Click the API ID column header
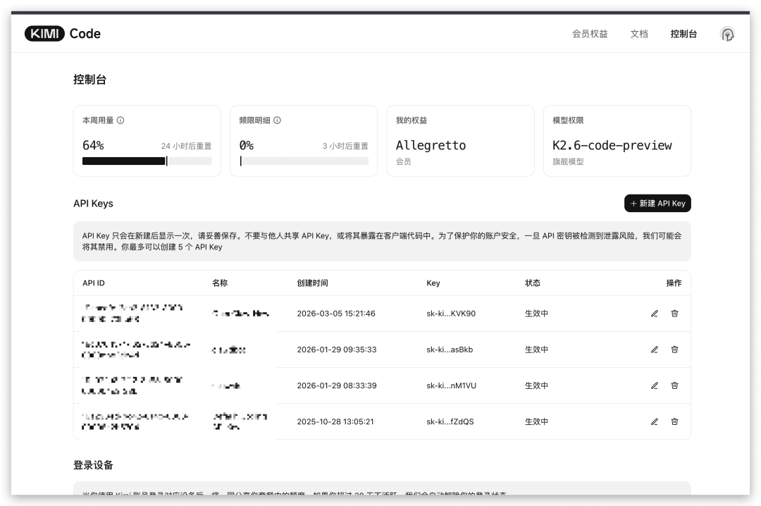This screenshot has height=506, width=761. pos(93,283)
